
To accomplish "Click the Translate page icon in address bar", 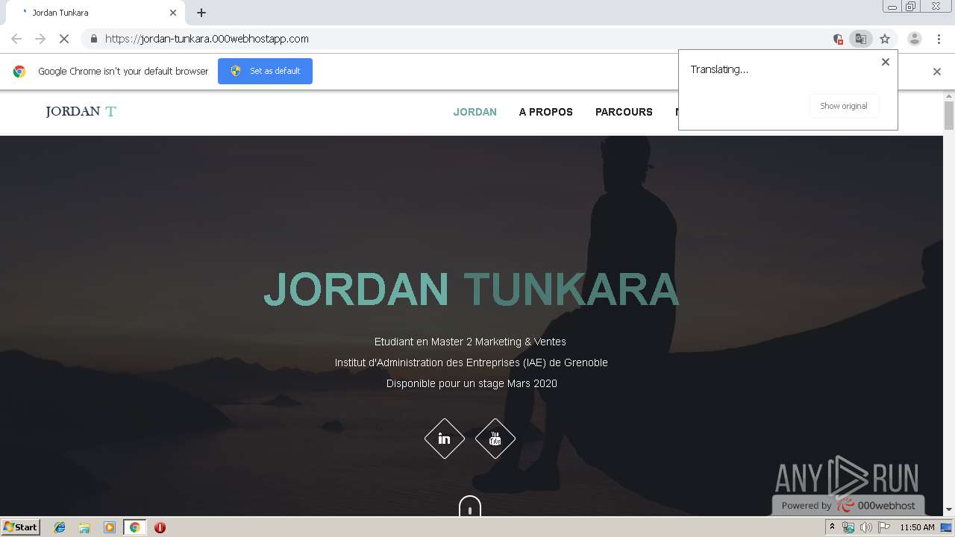I will [x=860, y=39].
